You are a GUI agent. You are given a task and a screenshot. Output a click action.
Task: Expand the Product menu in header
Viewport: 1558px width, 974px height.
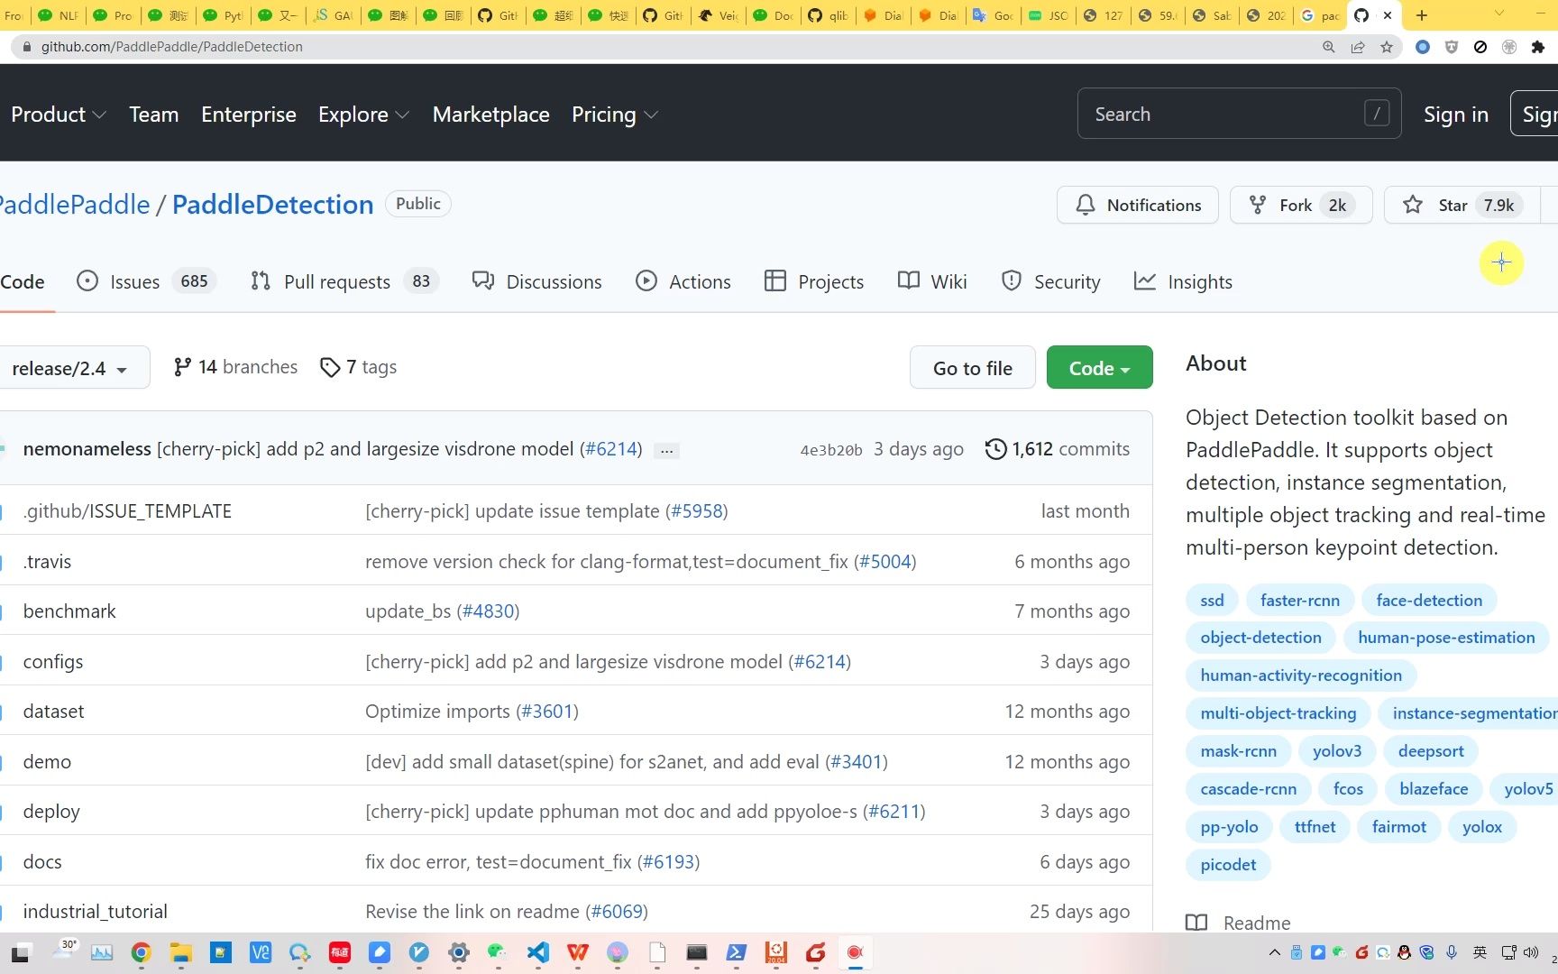59,115
